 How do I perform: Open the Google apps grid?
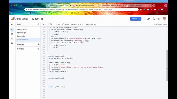159,19
